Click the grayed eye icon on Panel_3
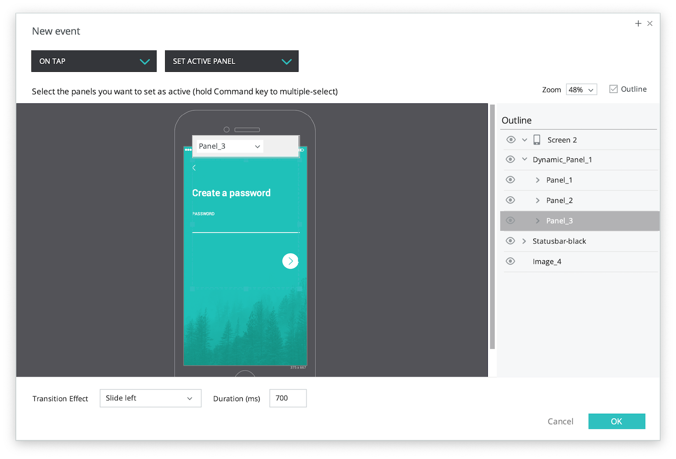This screenshot has height=459, width=676. 510,220
